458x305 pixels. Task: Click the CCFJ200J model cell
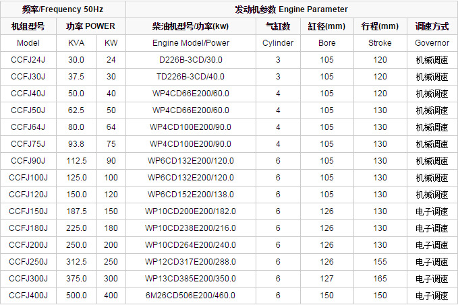pos(28,245)
